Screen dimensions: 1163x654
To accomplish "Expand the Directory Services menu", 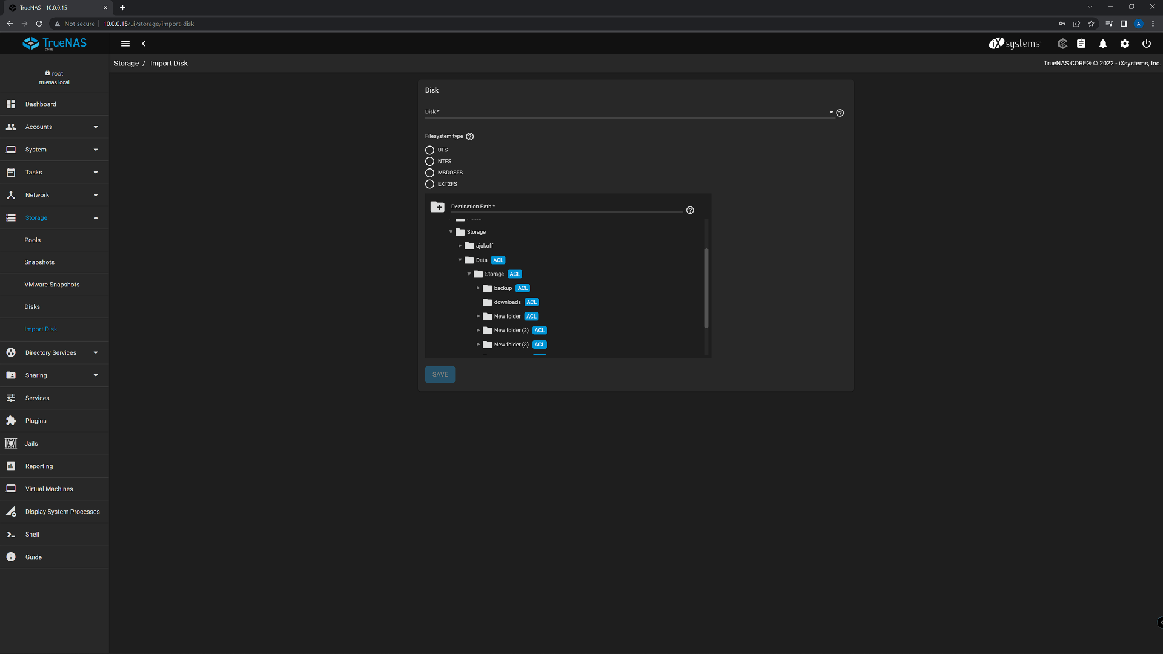I will pos(55,352).
